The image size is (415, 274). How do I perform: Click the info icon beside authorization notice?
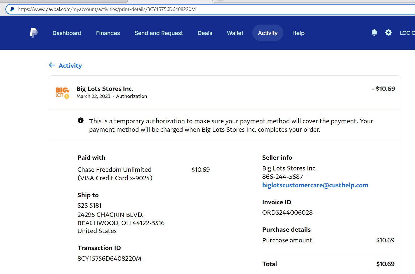click(x=81, y=120)
